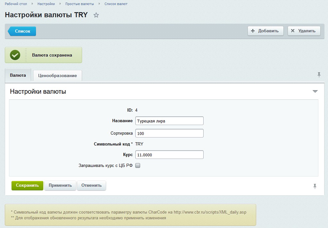Click the pin icon beside the form buttons
This screenshot has height=228, width=328.
(315, 186)
